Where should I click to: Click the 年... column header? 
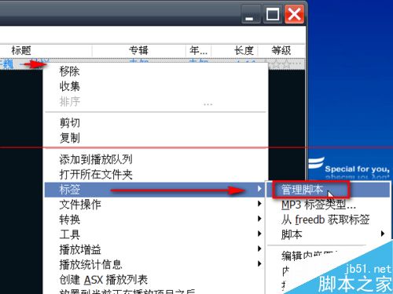(x=199, y=50)
